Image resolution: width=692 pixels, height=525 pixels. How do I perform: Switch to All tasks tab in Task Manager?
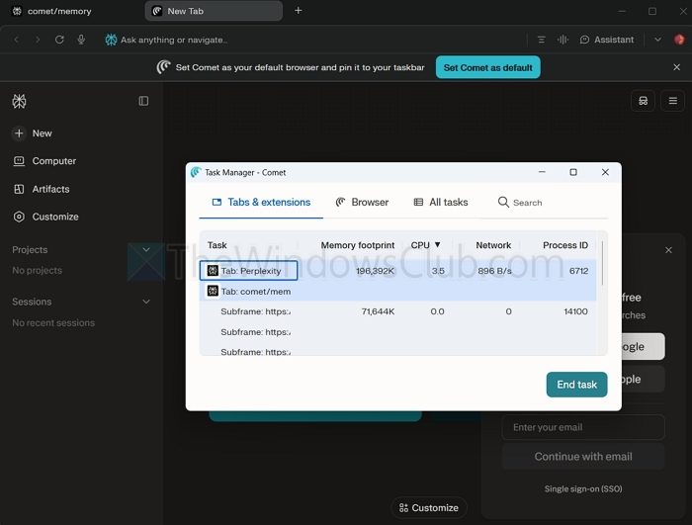(441, 203)
